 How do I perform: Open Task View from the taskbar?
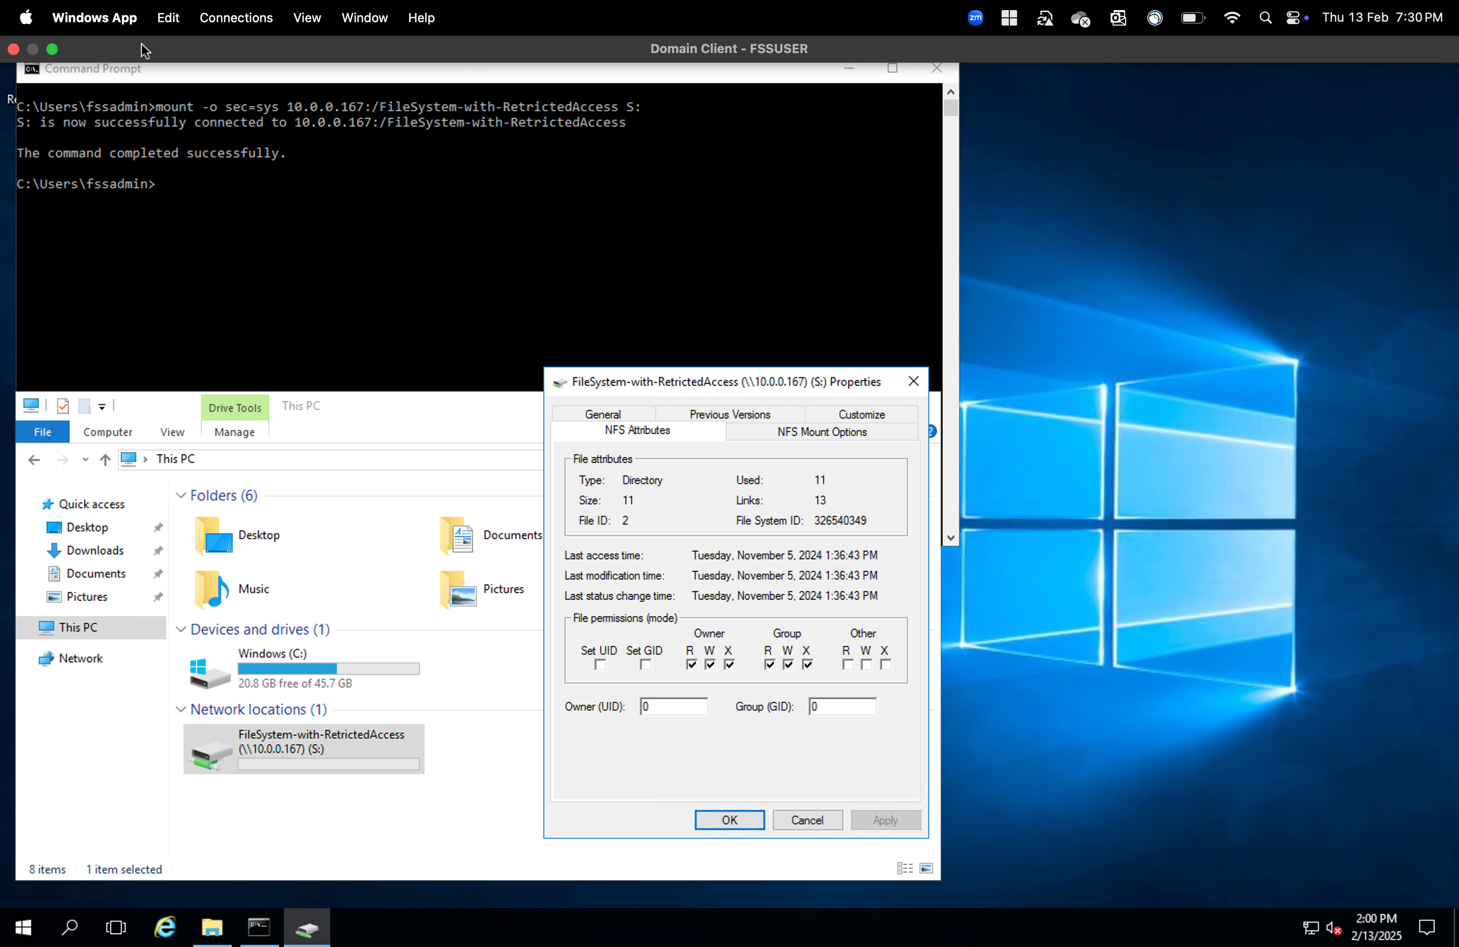pos(116,927)
